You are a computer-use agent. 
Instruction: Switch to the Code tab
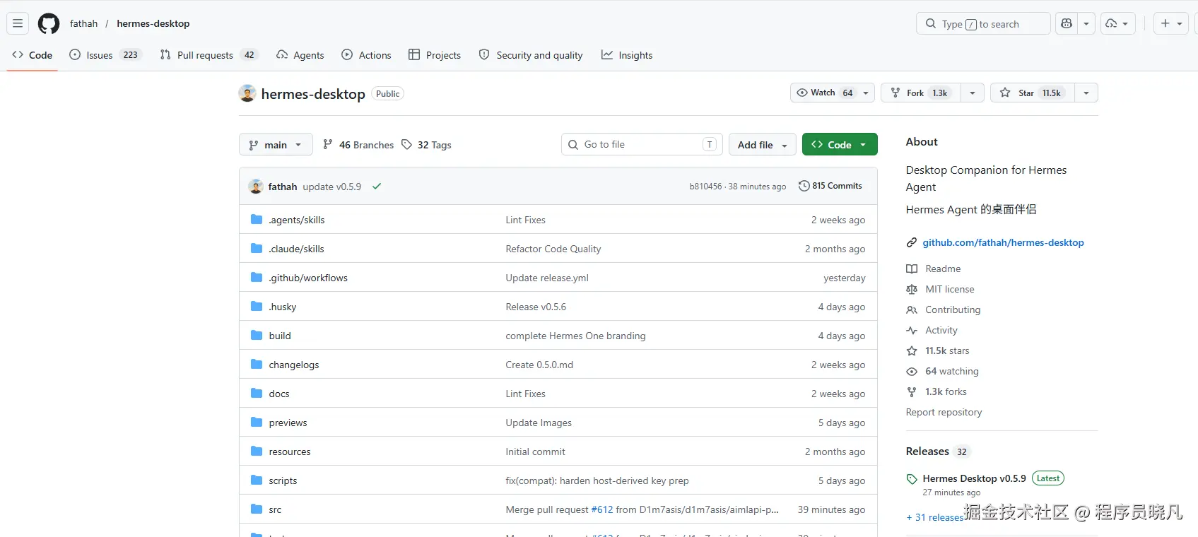33,55
